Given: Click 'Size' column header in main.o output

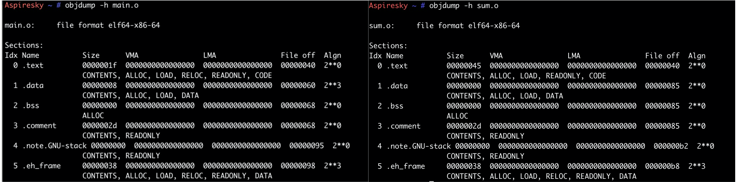Looking at the screenshot, I should [x=91, y=56].
